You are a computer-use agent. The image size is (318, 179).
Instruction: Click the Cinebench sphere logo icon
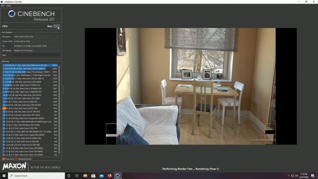click(12, 14)
